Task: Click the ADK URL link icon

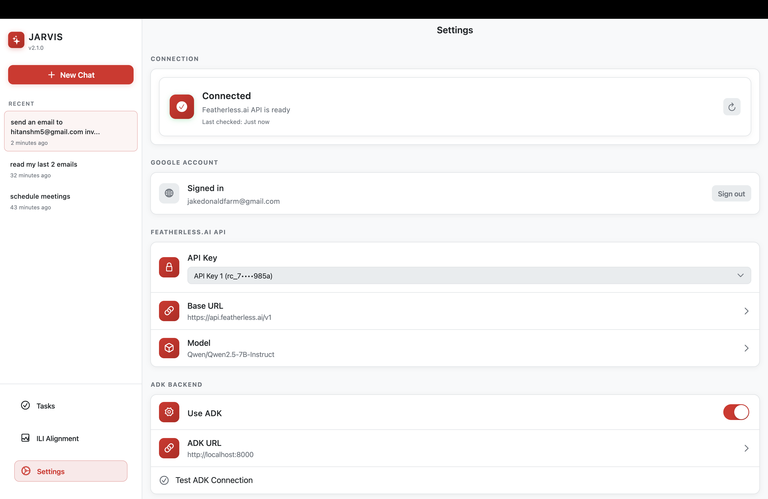Action: [x=169, y=448]
